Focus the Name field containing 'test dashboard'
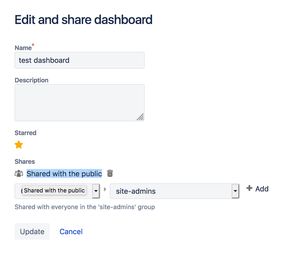296x254 pixels. [79, 60]
